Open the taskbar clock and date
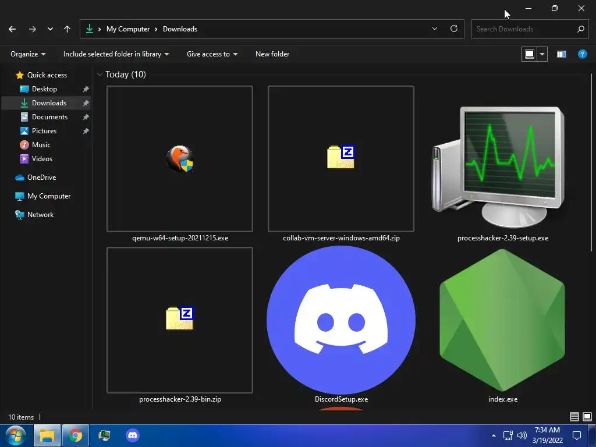The image size is (596, 447). click(x=547, y=435)
